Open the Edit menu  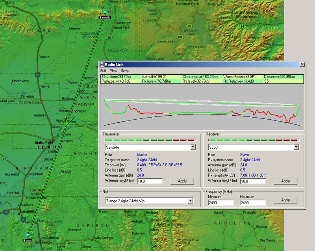coord(103,70)
